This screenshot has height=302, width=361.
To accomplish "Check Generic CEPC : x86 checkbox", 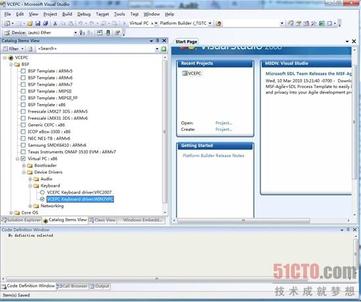I will pyautogui.click(x=23, y=125).
